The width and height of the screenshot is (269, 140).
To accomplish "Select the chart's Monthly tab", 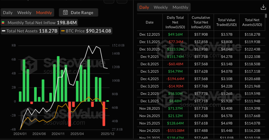I will pos(44,13).
